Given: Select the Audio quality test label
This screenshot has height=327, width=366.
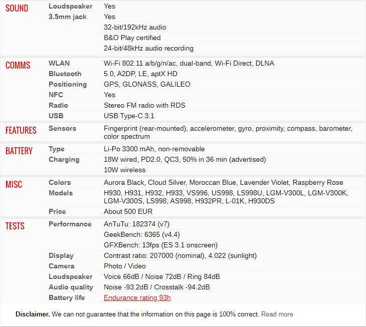Looking at the screenshot, I should [71, 287].
